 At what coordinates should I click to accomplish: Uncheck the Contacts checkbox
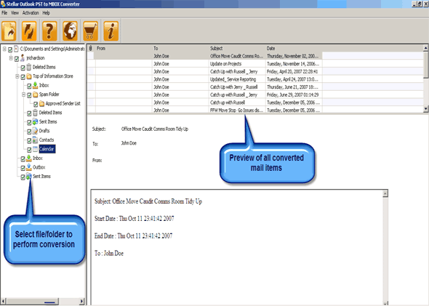(29, 140)
